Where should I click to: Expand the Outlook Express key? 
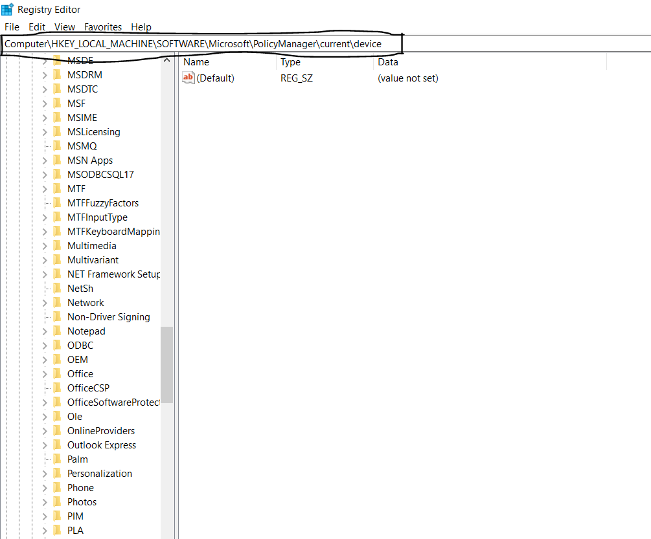click(x=45, y=445)
